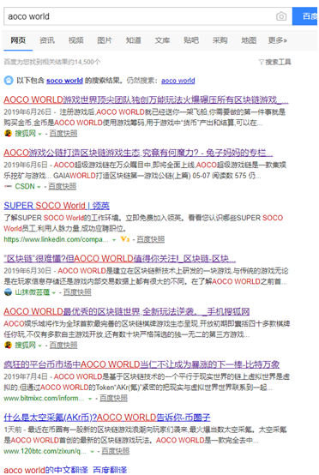Switch to the 视频 tab
The image size is (319, 475).
coord(75,40)
